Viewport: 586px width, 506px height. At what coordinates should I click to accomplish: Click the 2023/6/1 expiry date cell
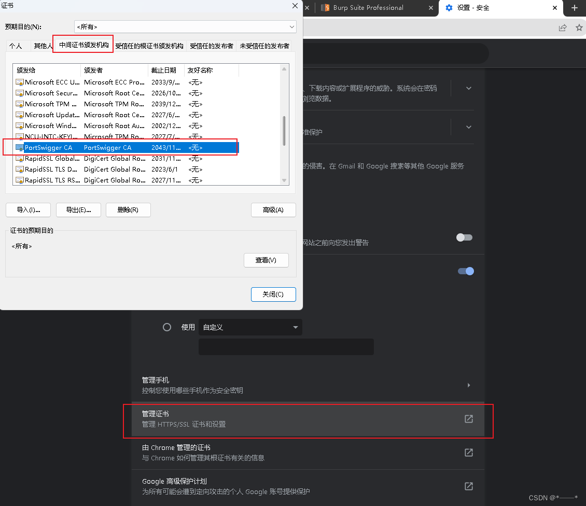(164, 170)
